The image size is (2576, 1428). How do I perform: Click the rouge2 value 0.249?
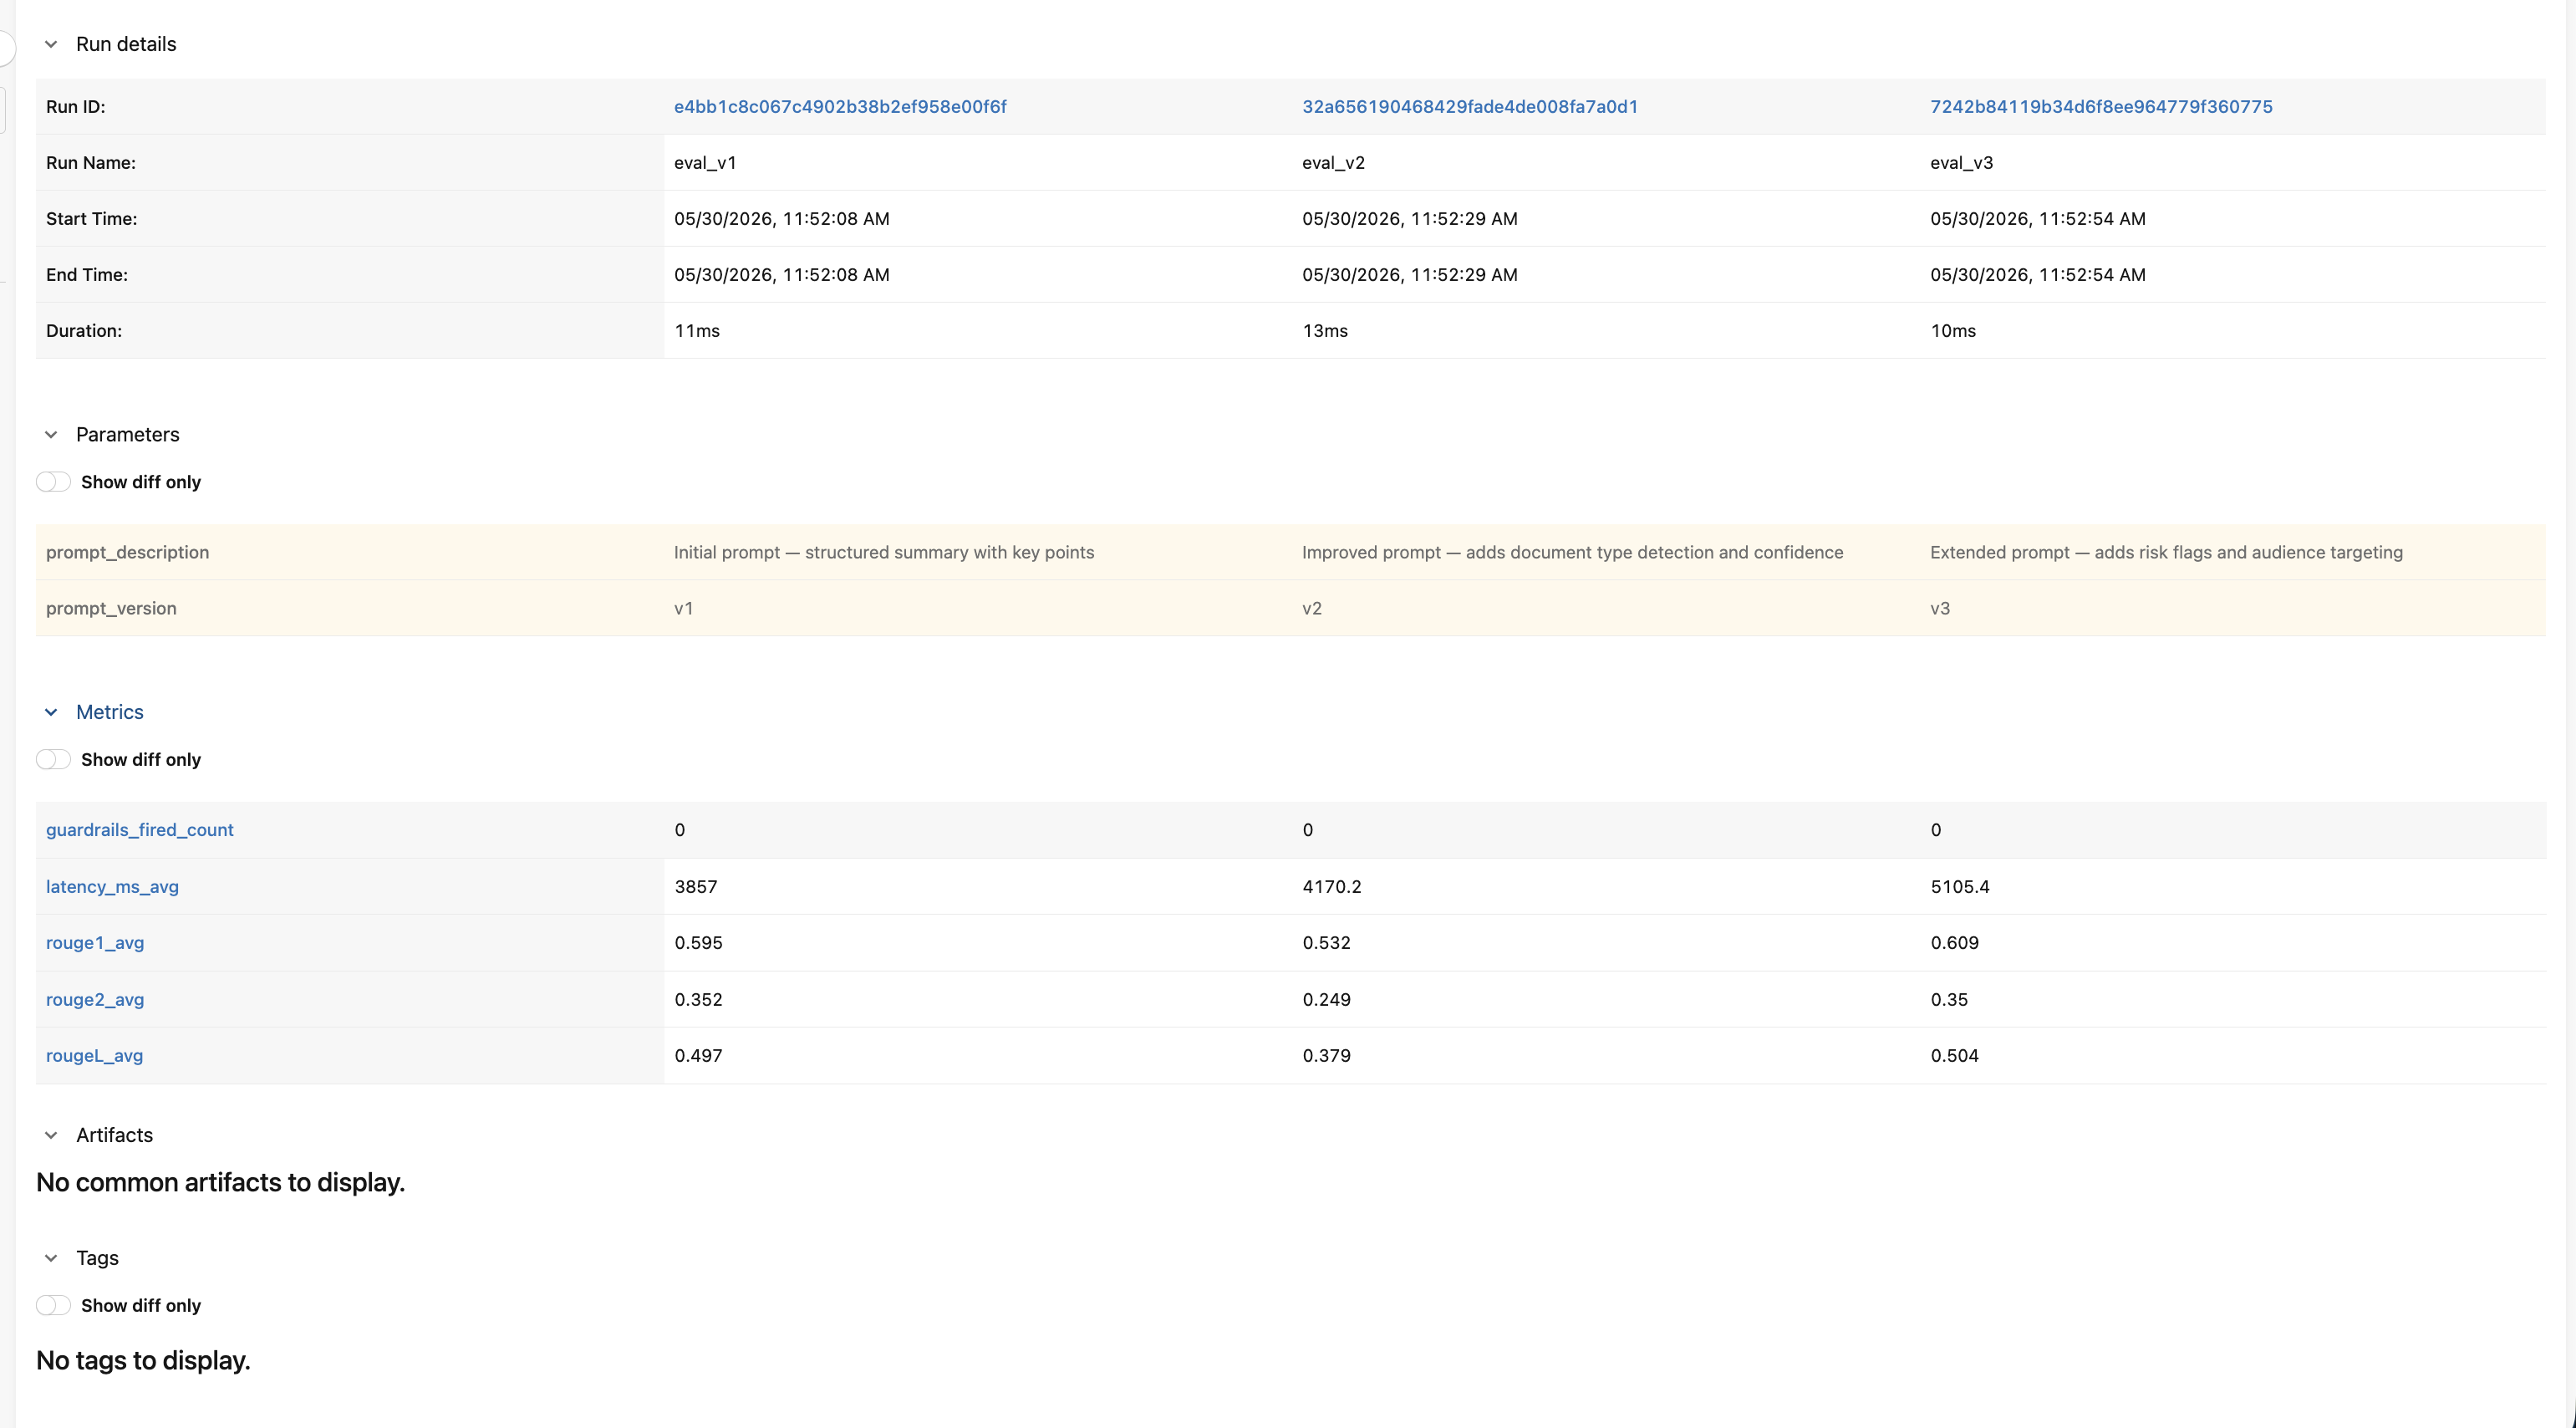[x=1327, y=999]
